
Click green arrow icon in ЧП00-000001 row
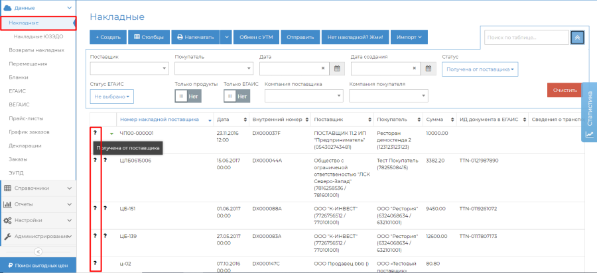[x=112, y=134]
